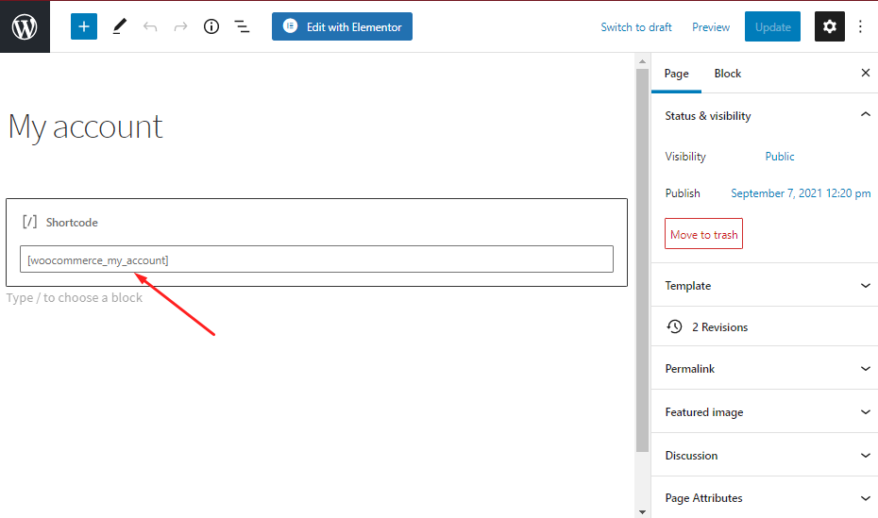The height and width of the screenshot is (518, 878).
Task: Change publish date September 7, 2021
Action: 801,193
